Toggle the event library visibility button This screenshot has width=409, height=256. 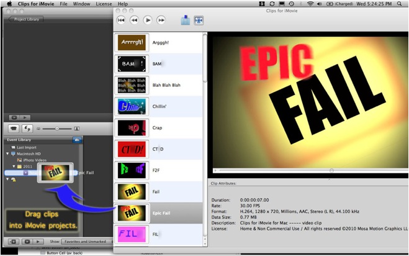pyautogui.click(x=13, y=242)
